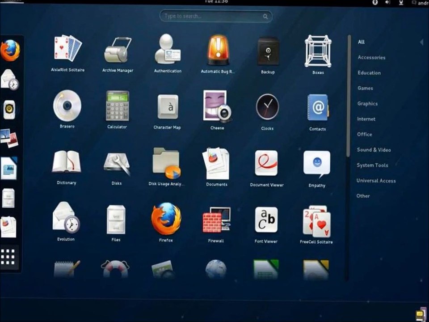
Task: Open the volume menu in top bar
Action: pyautogui.click(x=388, y=2)
